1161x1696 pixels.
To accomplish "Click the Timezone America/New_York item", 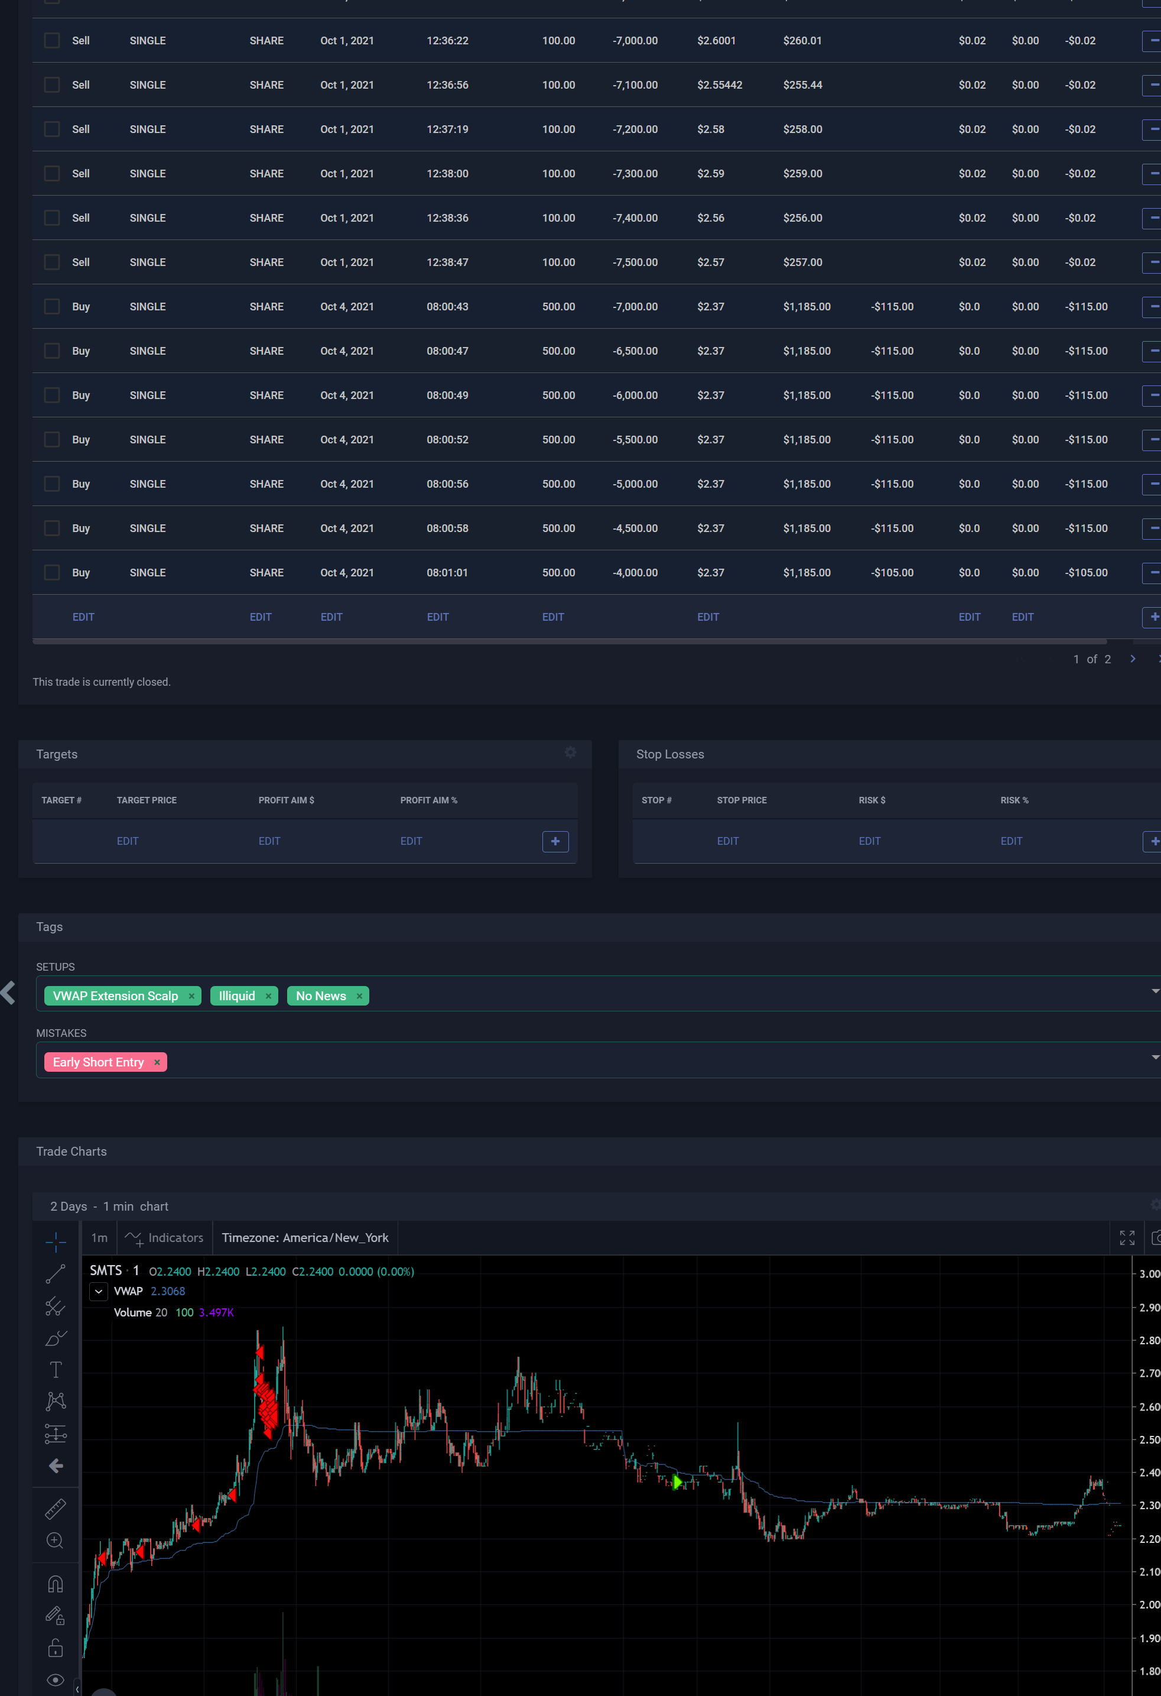I will 305,1238.
